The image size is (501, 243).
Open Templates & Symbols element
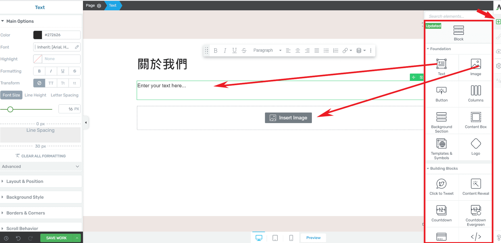(x=442, y=148)
